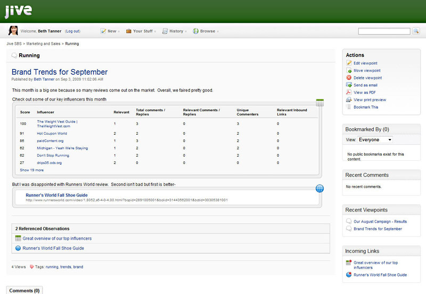This screenshot has width=426, height=294.
Task: Click the New pencil icon
Action: tap(103, 31)
